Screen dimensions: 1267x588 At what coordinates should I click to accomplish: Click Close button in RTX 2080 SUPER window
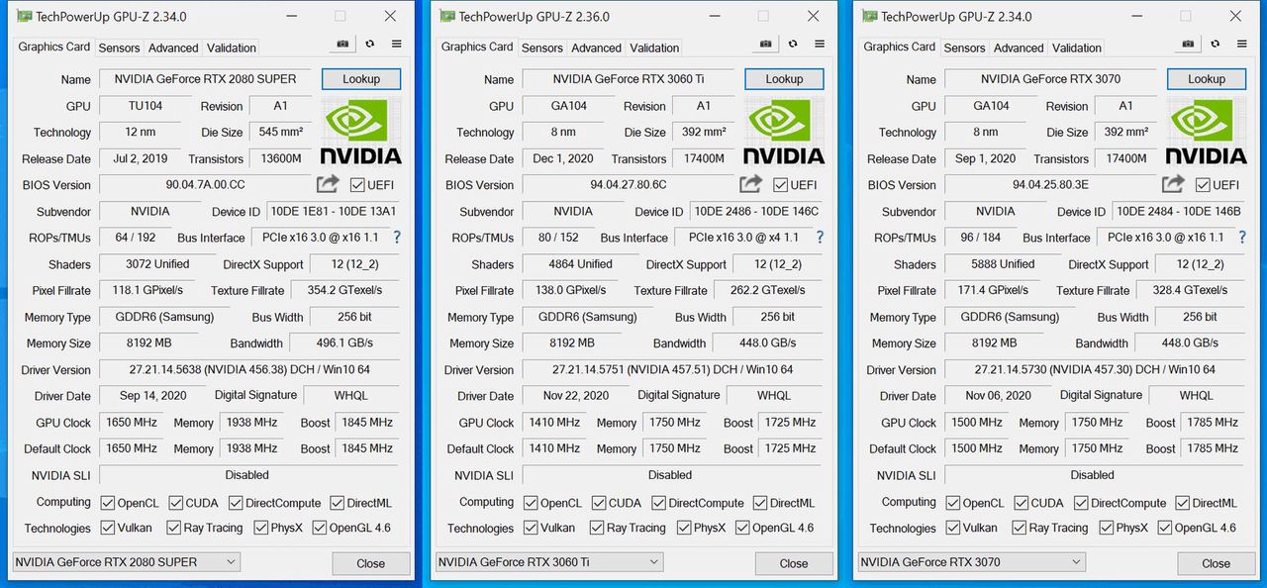(371, 563)
